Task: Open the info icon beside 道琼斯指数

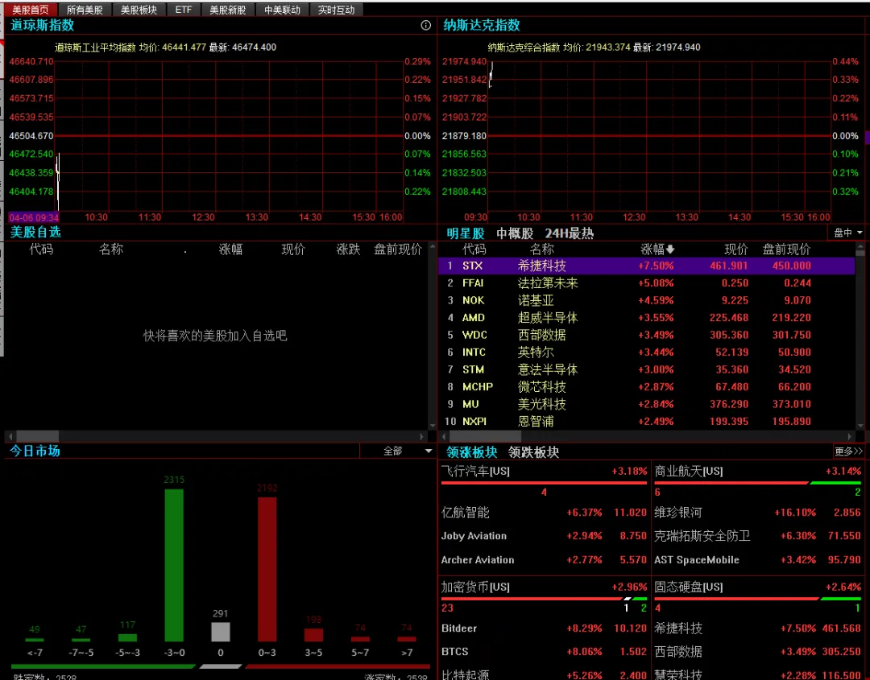Action: (425, 26)
